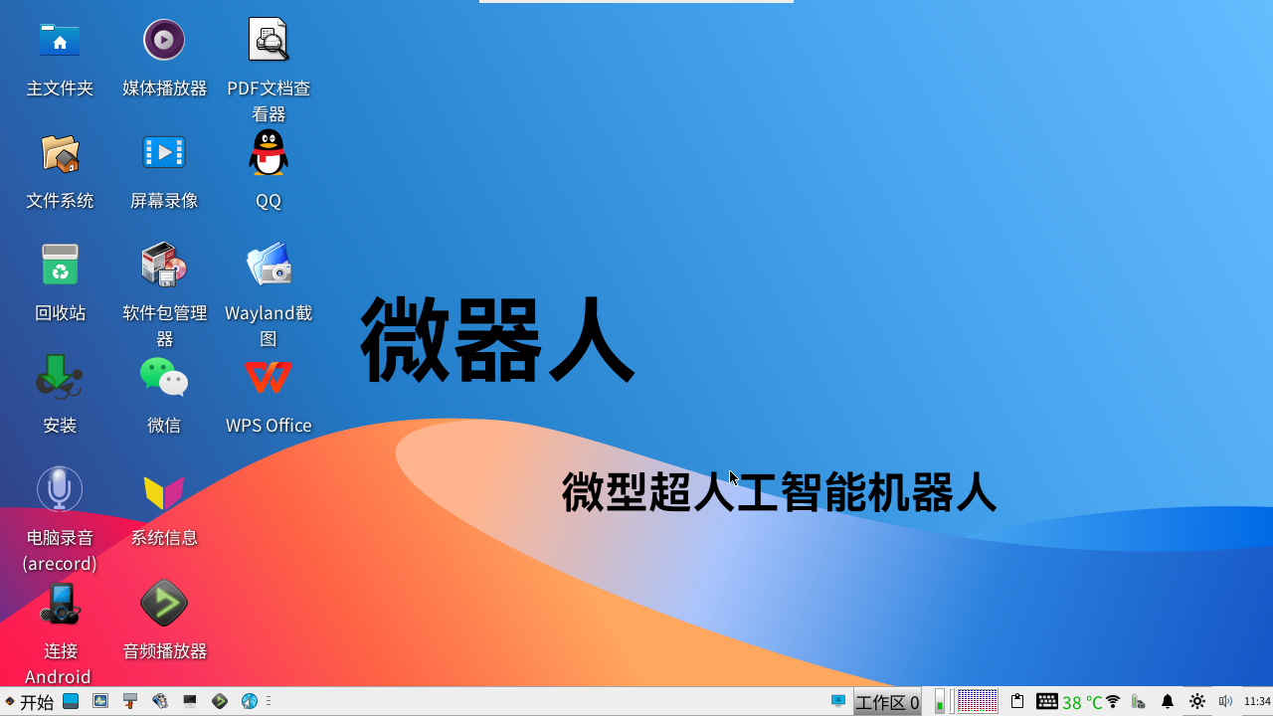Select the 工作区 0 workspace switcher
Screen dimensions: 1273x716
tap(887, 702)
